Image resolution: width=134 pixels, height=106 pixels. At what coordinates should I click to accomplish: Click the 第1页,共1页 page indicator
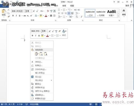point(8,104)
